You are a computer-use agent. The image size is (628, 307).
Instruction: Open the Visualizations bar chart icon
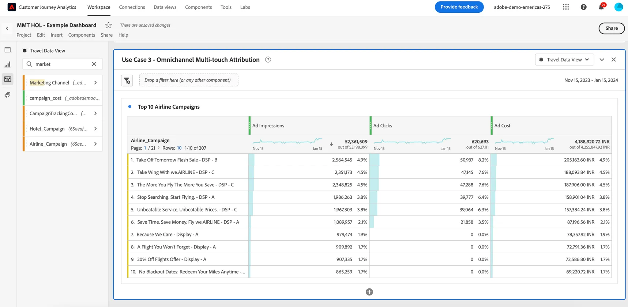tap(8, 64)
